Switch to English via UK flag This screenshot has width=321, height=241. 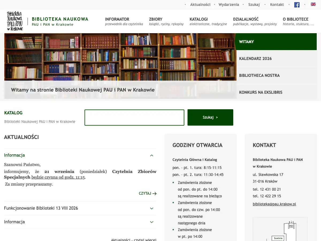point(313,4)
